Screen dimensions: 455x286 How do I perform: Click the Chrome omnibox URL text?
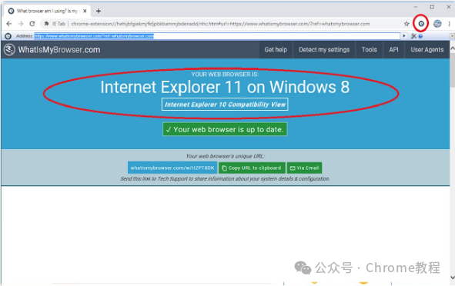[220, 24]
